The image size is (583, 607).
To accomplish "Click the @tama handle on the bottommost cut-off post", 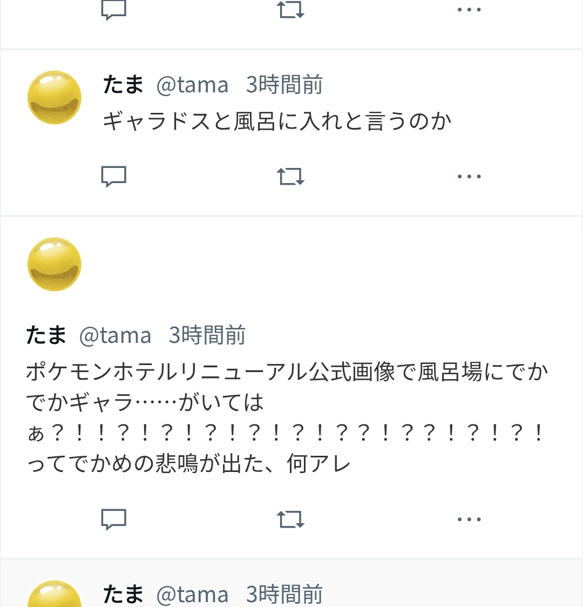I will click(x=192, y=595).
